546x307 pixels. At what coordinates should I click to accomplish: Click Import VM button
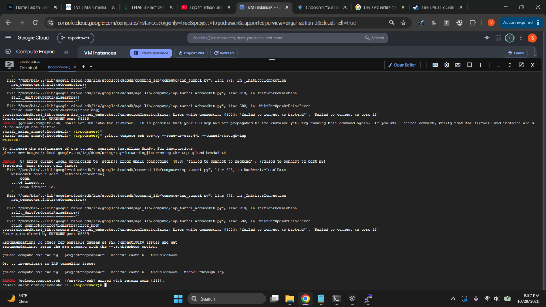[191, 53]
